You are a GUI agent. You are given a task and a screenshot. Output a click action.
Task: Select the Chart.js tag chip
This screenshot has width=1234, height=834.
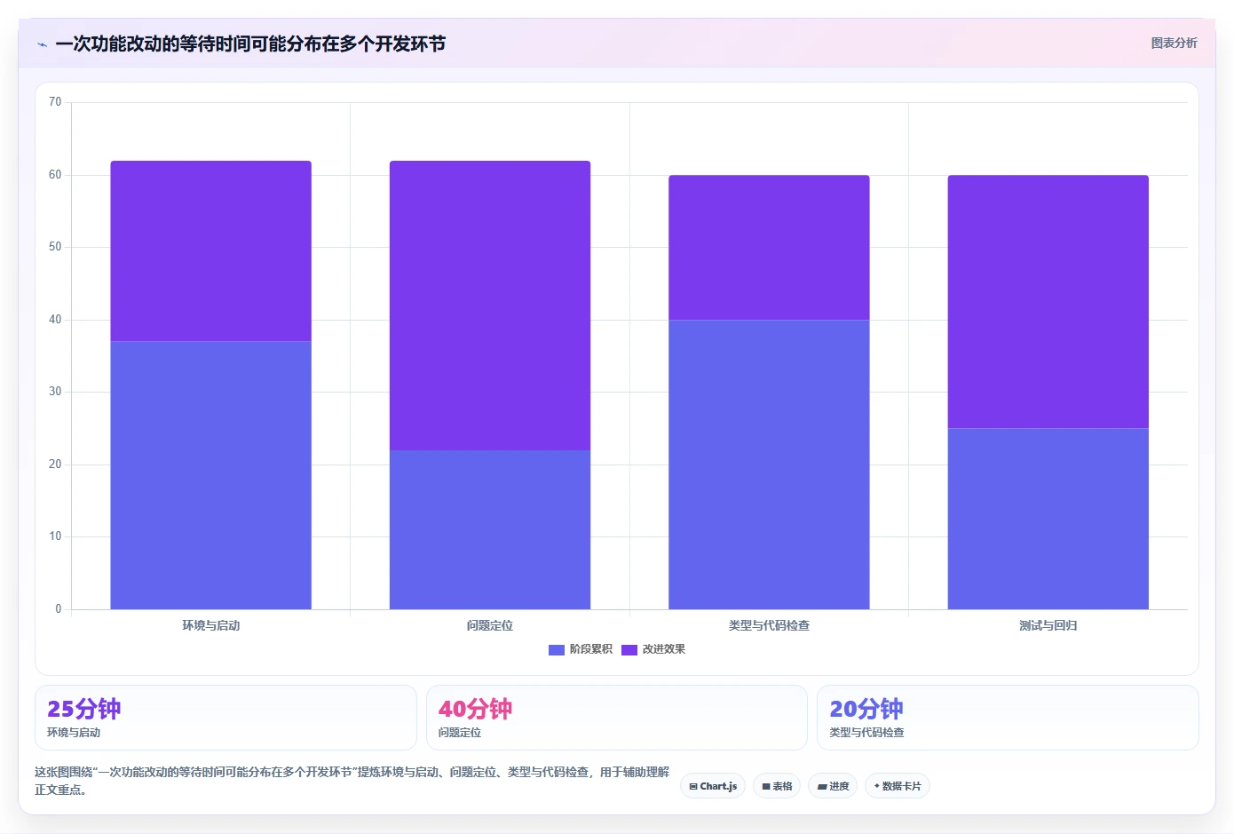713,786
